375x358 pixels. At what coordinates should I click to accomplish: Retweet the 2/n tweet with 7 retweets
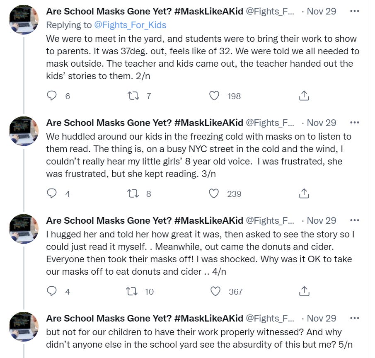tap(133, 96)
